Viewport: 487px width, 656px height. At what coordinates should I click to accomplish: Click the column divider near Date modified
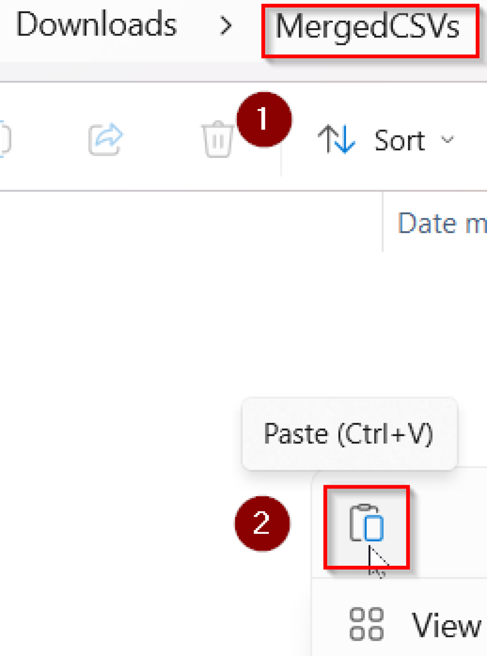point(382,223)
